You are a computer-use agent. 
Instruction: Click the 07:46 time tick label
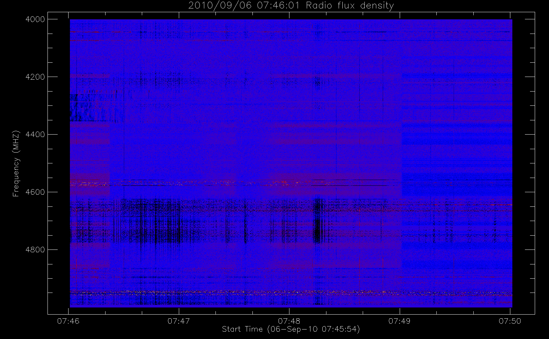pyautogui.click(x=68, y=321)
